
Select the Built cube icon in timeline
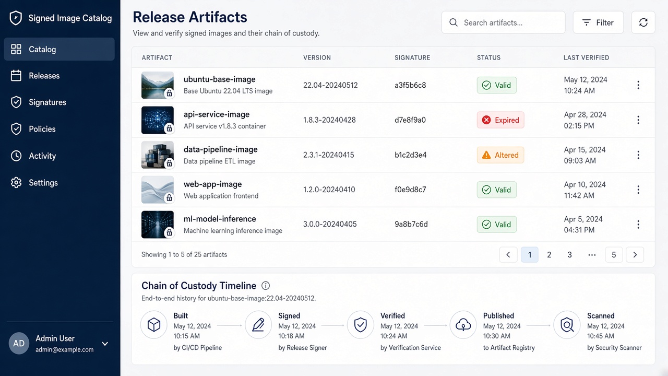pyautogui.click(x=154, y=325)
